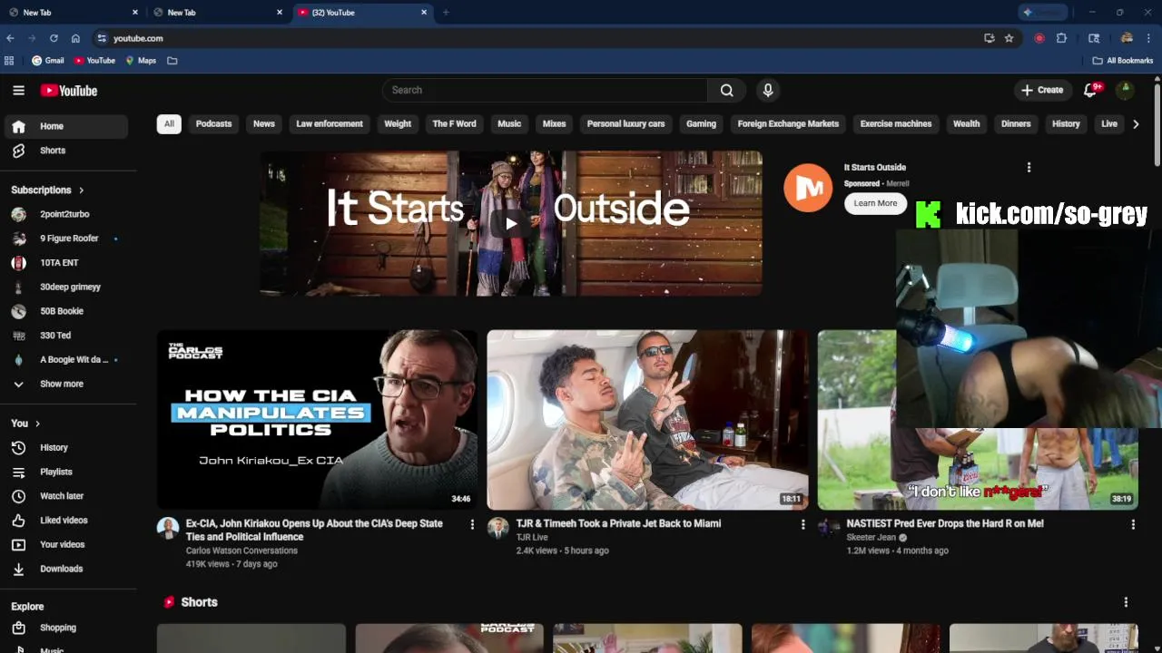The width and height of the screenshot is (1162, 653).
Task: Select the All filter chip
Action: (169, 124)
